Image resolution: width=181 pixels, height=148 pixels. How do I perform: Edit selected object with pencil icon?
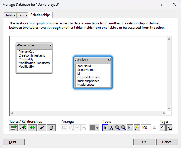click(x=42, y=128)
